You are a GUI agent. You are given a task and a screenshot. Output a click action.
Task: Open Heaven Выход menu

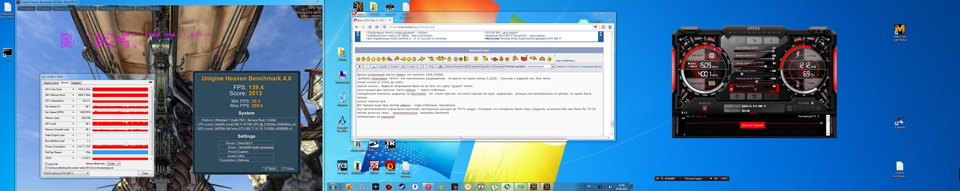click(x=153, y=8)
